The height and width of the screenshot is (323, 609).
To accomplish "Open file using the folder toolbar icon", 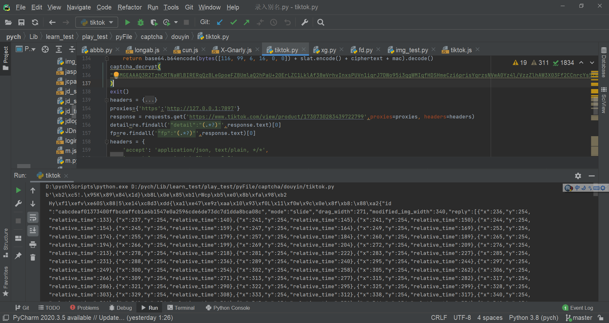I will [x=8, y=22].
